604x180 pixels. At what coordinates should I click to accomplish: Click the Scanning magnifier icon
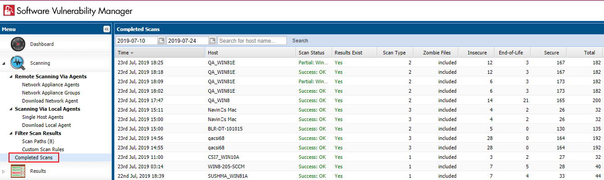tap(18, 63)
